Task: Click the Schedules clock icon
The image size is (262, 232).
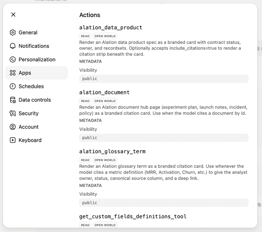Action: [x=13, y=86]
